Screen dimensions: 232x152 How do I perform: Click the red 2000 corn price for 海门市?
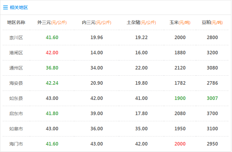point(180,144)
